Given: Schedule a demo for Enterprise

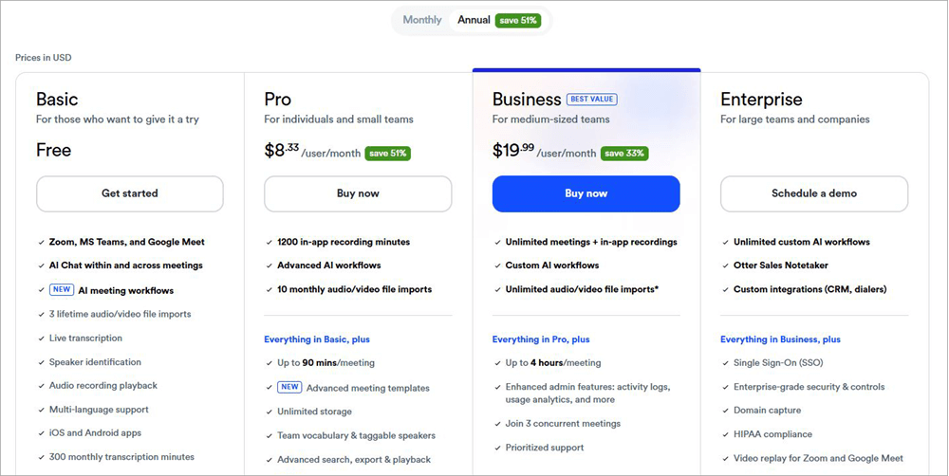Looking at the screenshot, I should (x=813, y=193).
